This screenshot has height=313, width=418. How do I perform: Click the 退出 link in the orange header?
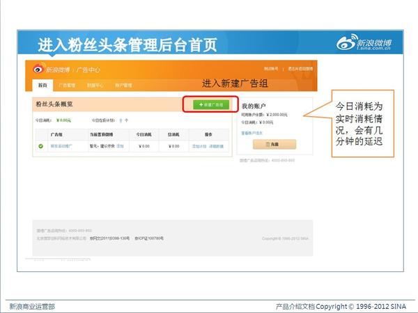click(x=300, y=69)
